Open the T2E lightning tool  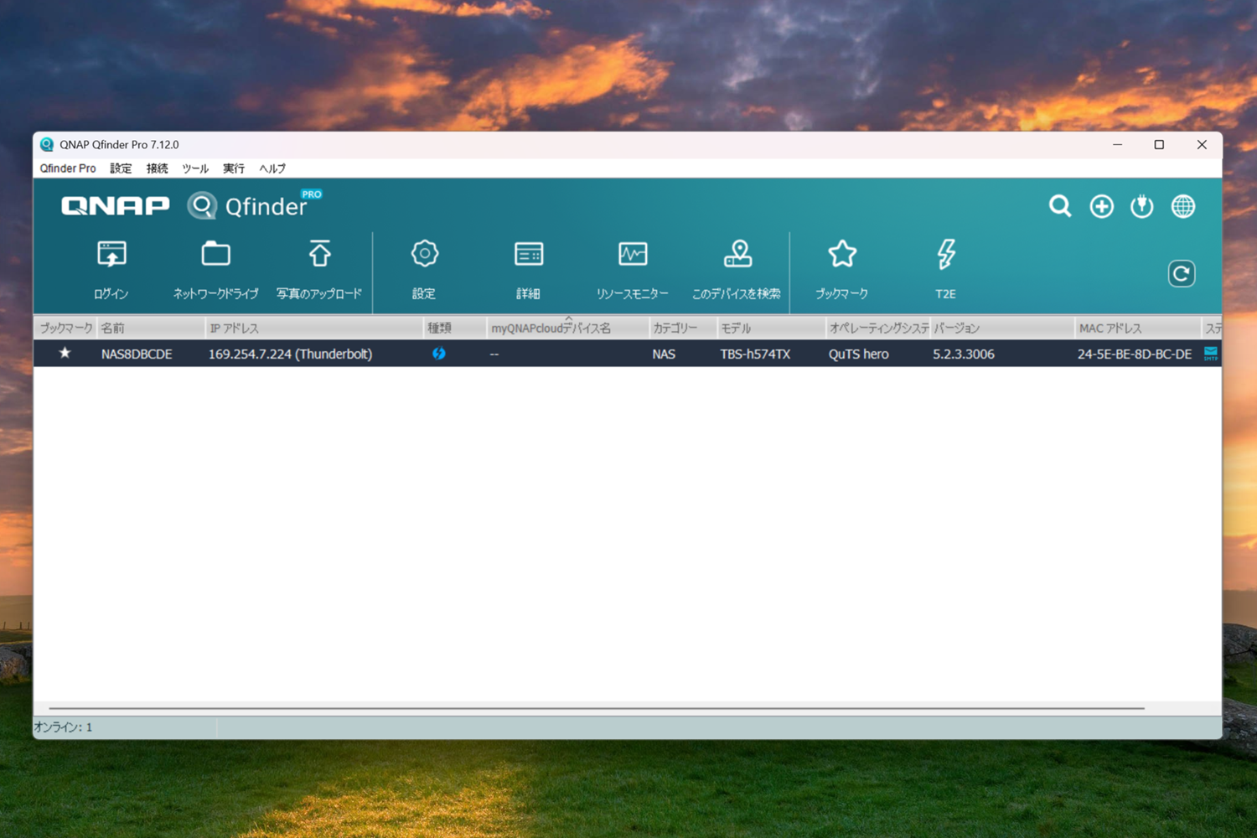click(946, 254)
